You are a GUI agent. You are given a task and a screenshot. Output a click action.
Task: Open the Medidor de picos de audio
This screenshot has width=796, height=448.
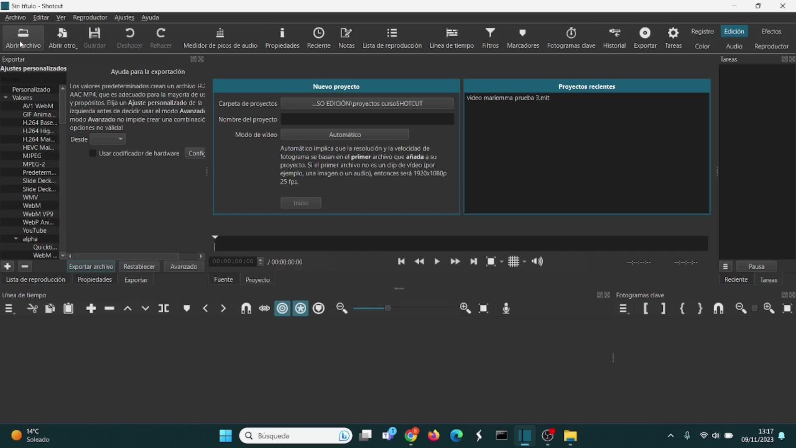[220, 33]
